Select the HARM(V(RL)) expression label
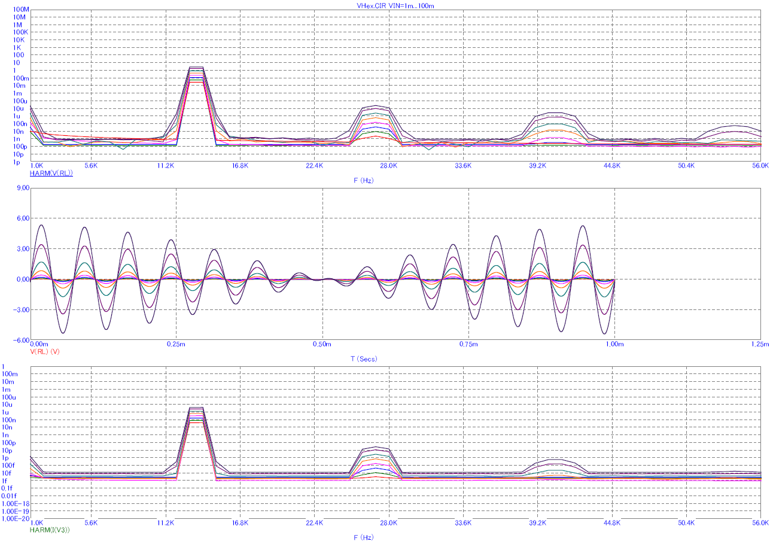 tap(51, 173)
